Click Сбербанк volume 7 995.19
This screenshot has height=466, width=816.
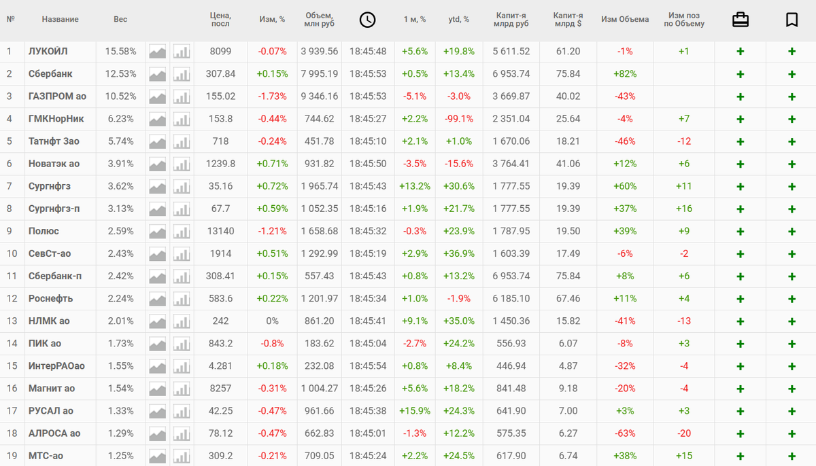coord(320,74)
